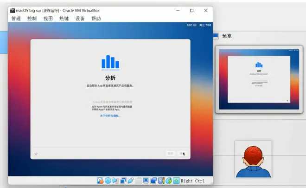Close the macOS big sur VM window
This screenshot has height=188, width=306.
click(206, 11)
